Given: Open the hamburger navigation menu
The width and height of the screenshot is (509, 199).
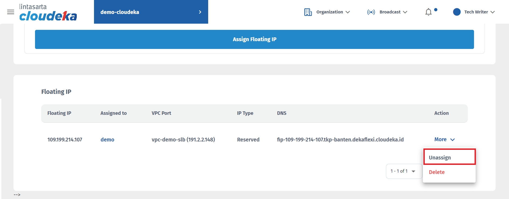Looking at the screenshot, I should [11, 12].
